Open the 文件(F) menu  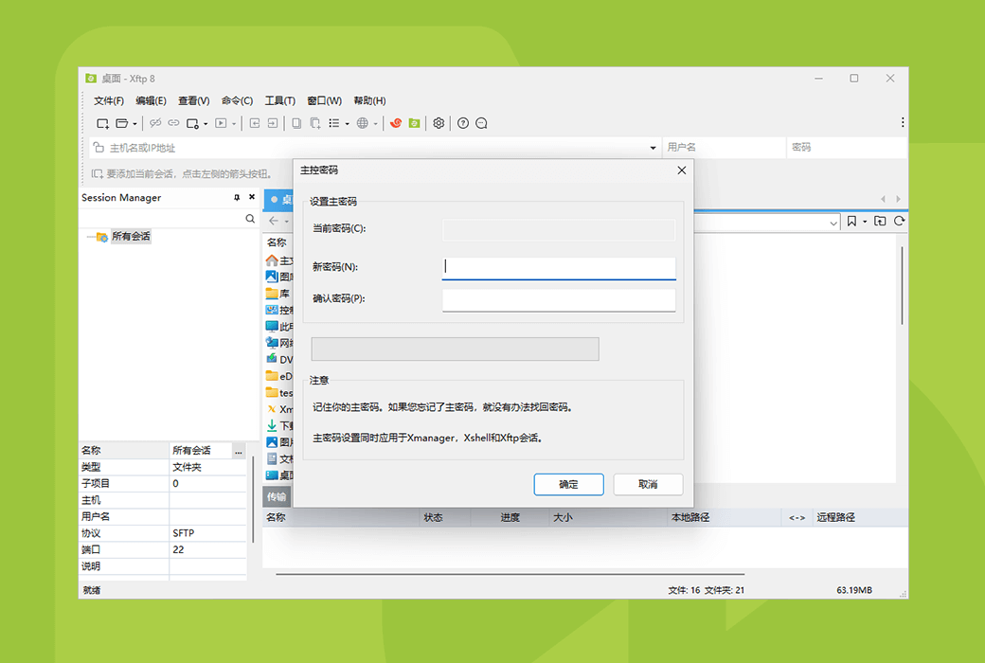point(109,100)
